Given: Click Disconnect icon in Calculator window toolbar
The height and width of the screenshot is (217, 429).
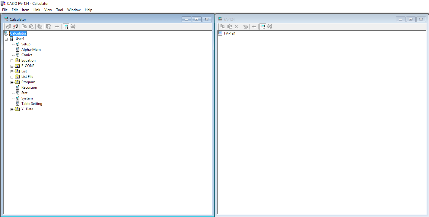Looking at the screenshot, I should coord(15,26).
